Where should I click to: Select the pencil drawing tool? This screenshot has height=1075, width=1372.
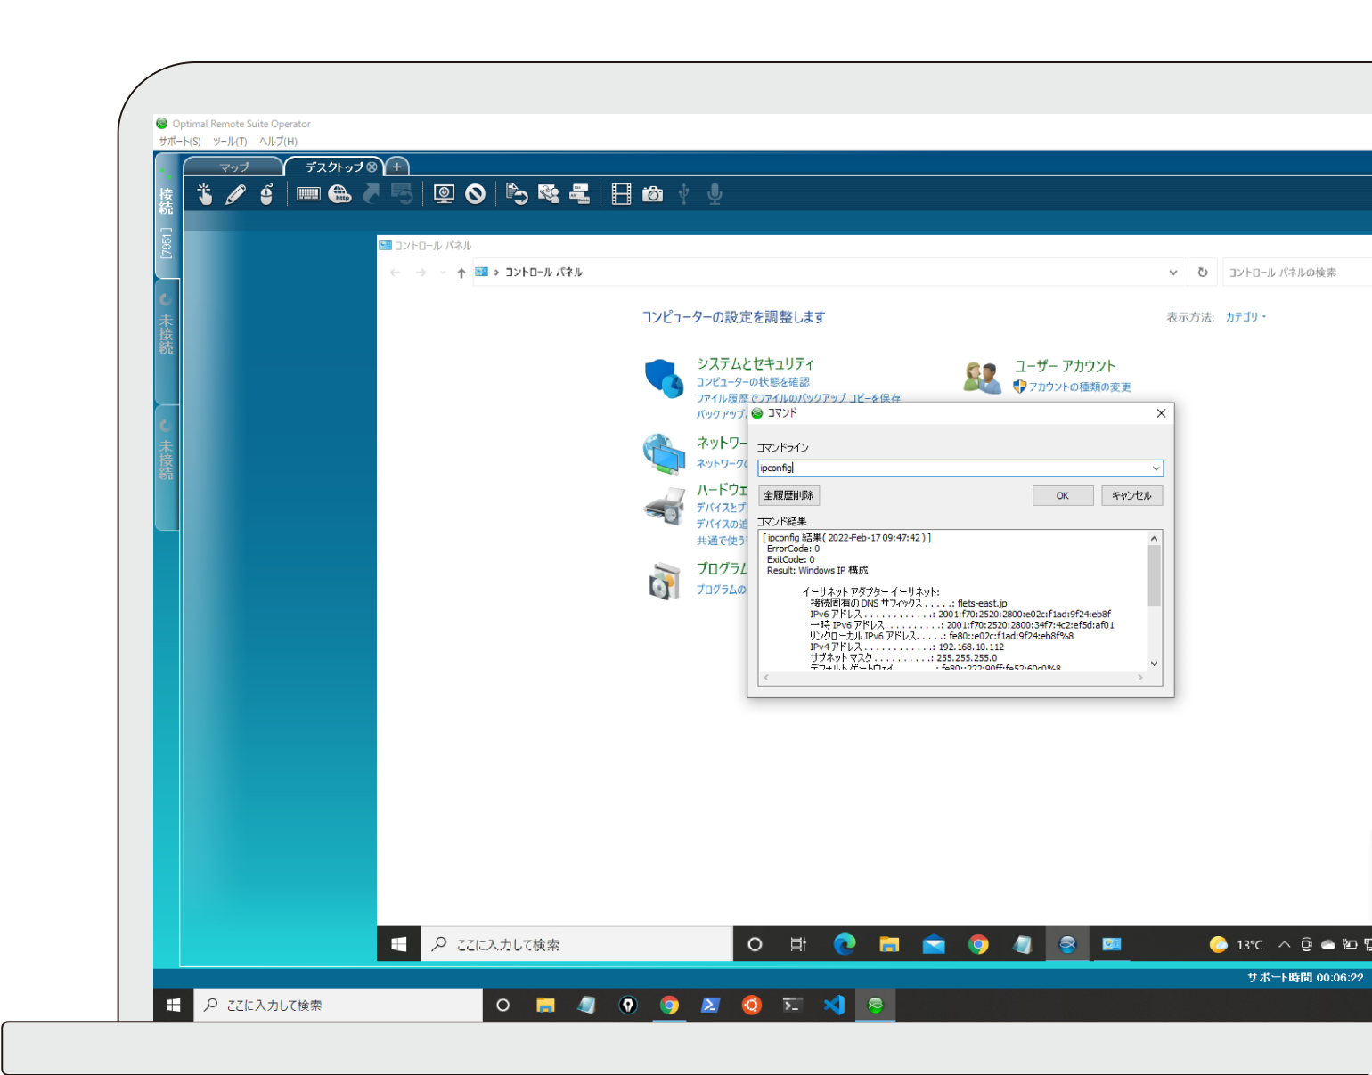pos(235,194)
